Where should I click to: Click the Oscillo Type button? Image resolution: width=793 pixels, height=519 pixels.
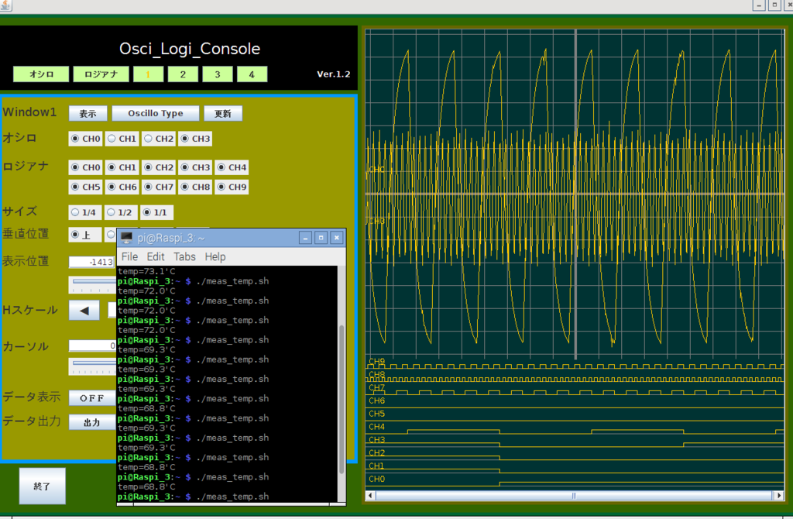click(x=156, y=113)
